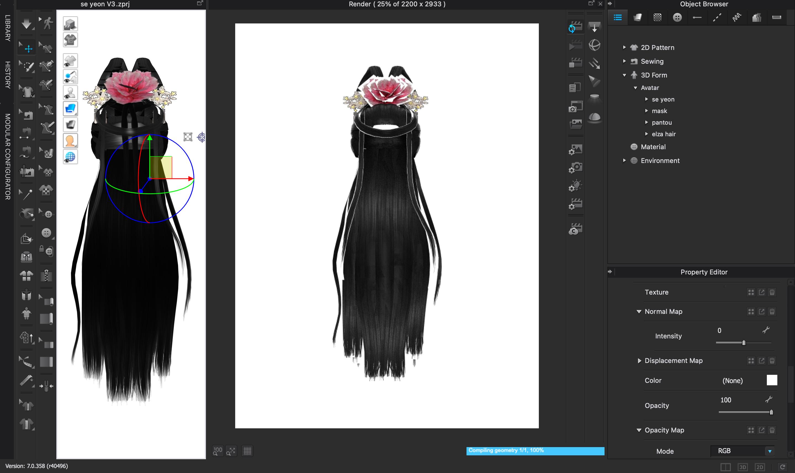Image resolution: width=795 pixels, height=473 pixels.
Task: Click the focus target icon in 3D window
Action: click(x=201, y=137)
